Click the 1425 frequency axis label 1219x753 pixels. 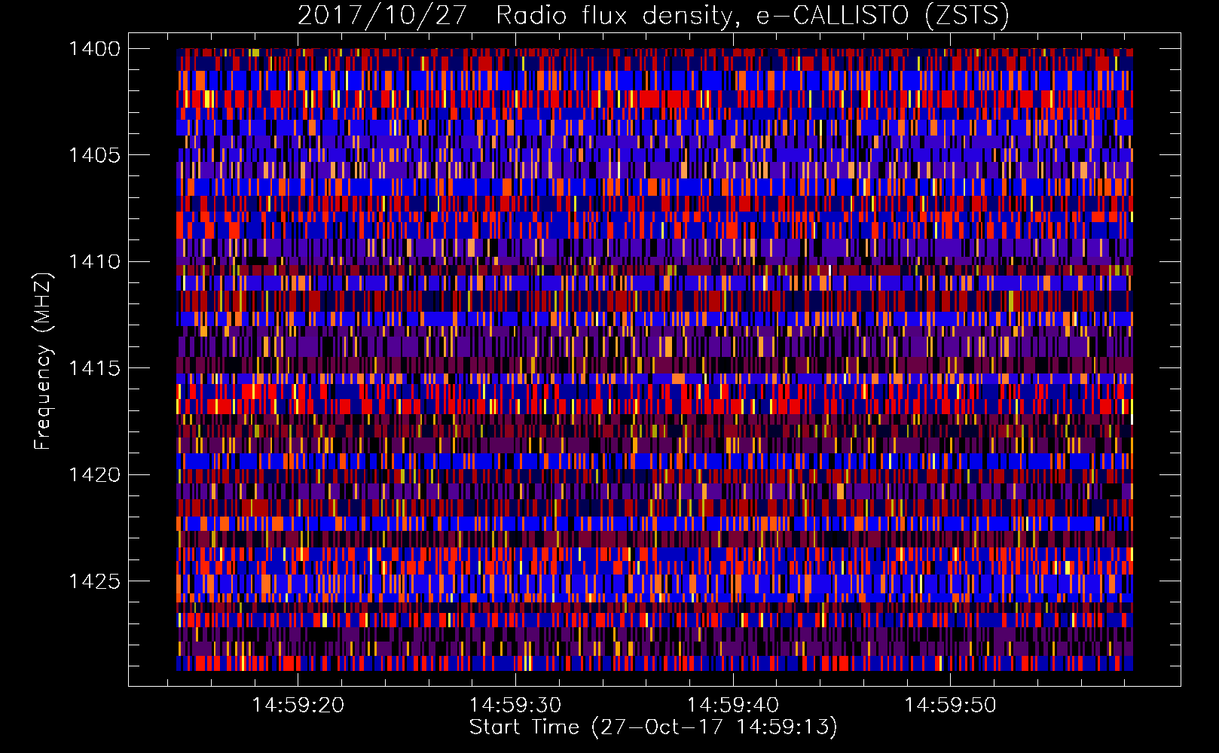pyautogui.click(x=94, y=581)
